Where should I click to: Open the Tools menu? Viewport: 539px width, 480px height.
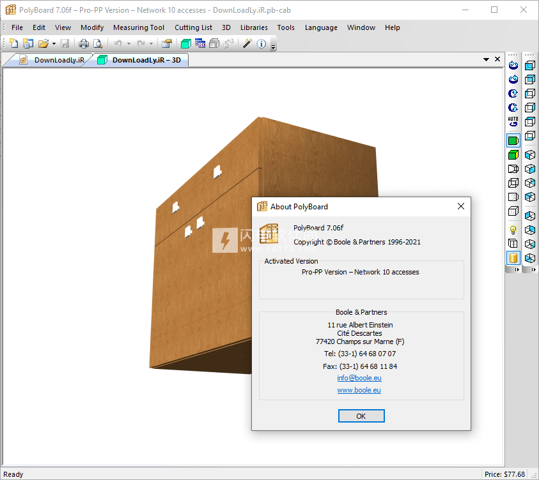pyautogui.click(x=286, y=27)
